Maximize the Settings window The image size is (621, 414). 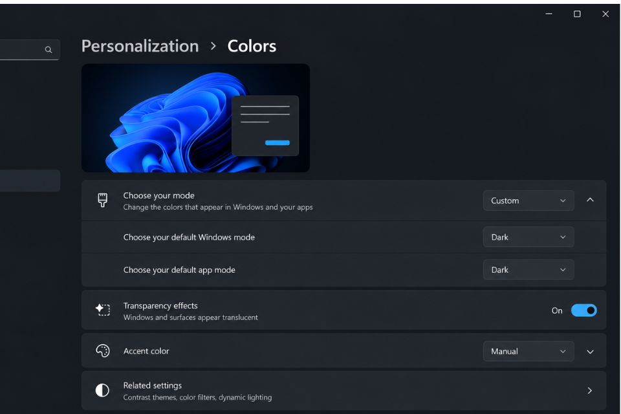[x=578, y=14]
